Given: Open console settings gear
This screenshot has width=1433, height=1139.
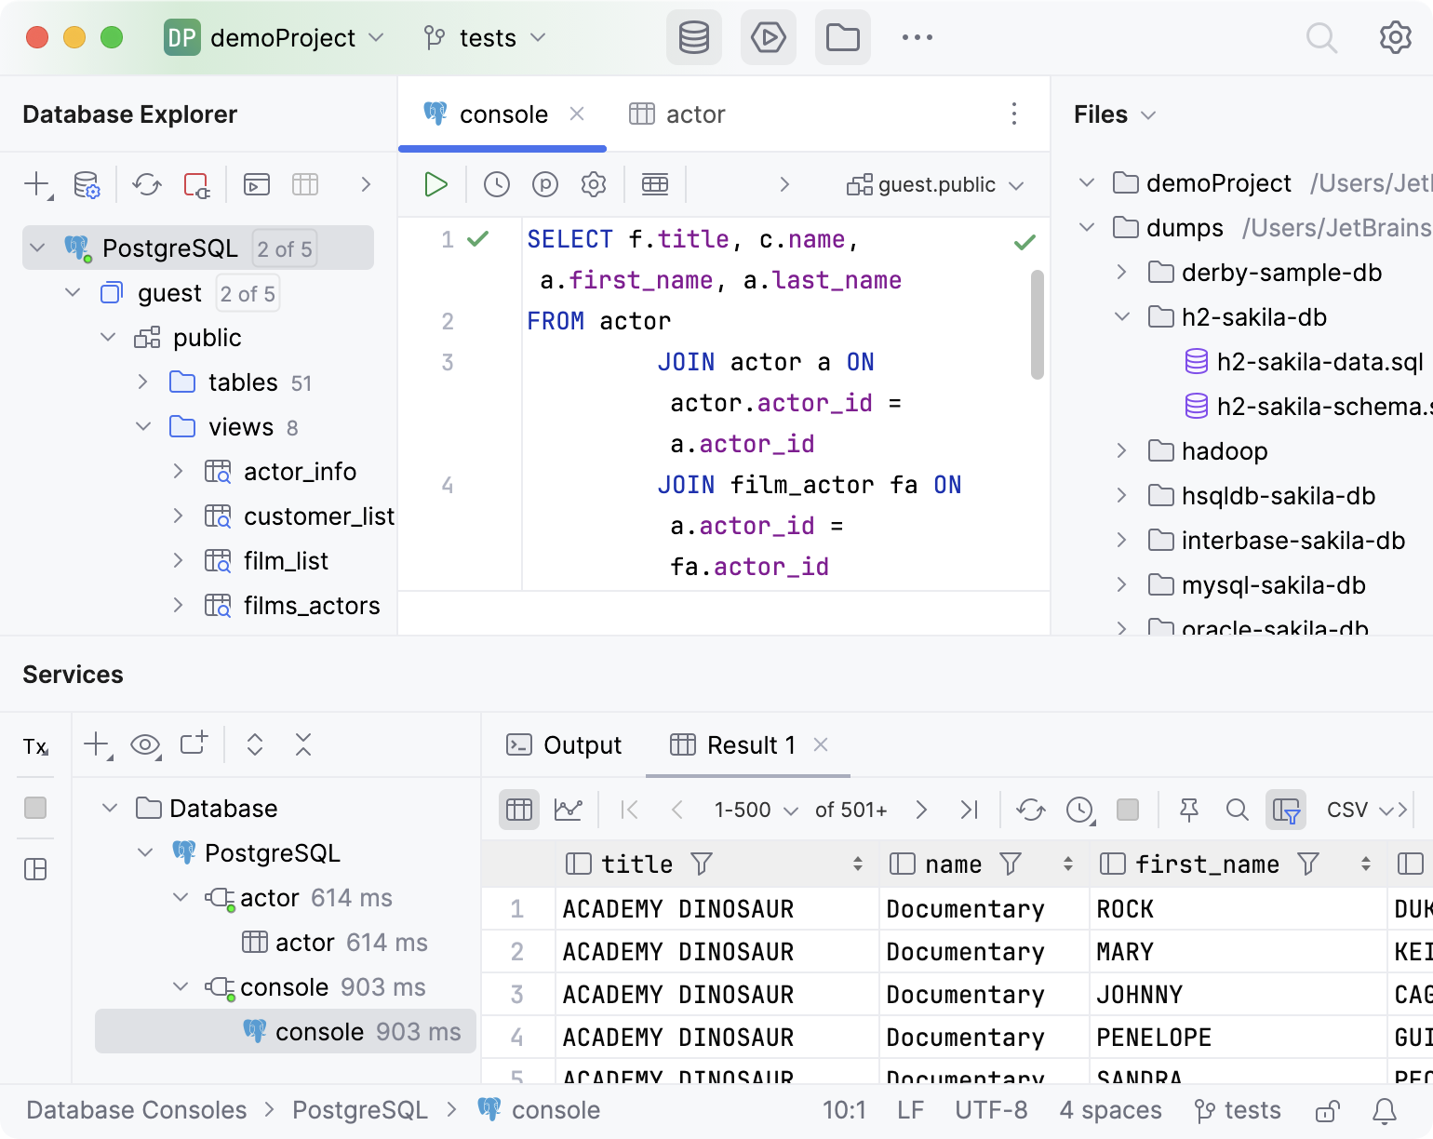Looking at the screenshot, I should [593, 184].
